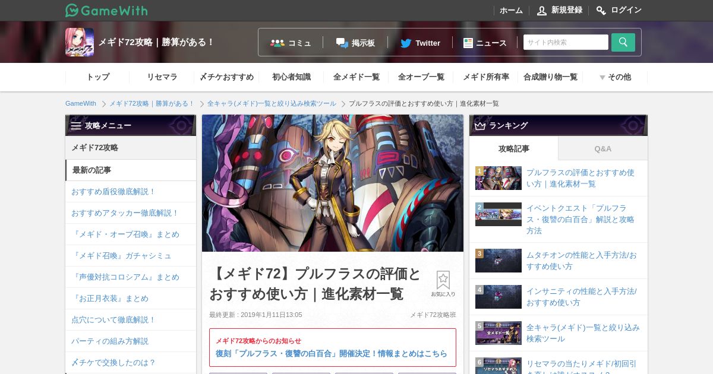Open rank 2 イベントクエスト「プルフラス・復讐の白百合」 article
The image size is (713, 374).
point(581,220)
